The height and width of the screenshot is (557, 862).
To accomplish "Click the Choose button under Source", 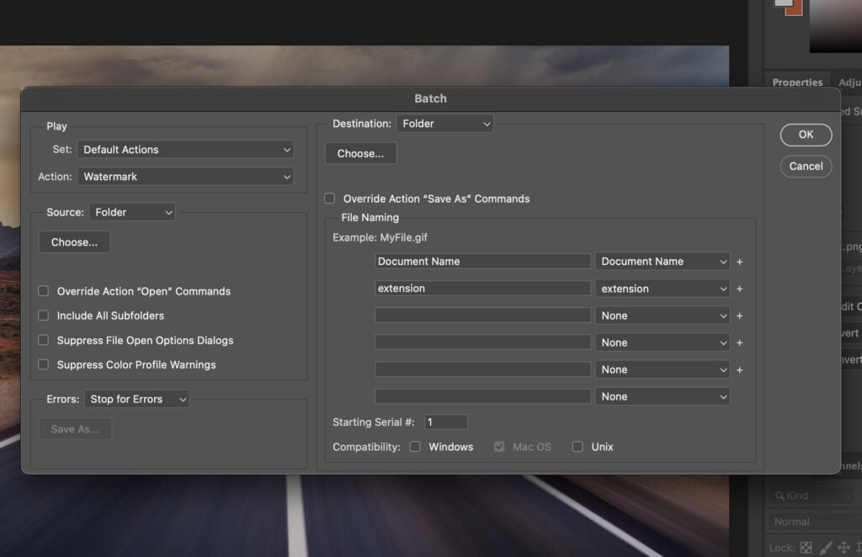I will 74,241.
